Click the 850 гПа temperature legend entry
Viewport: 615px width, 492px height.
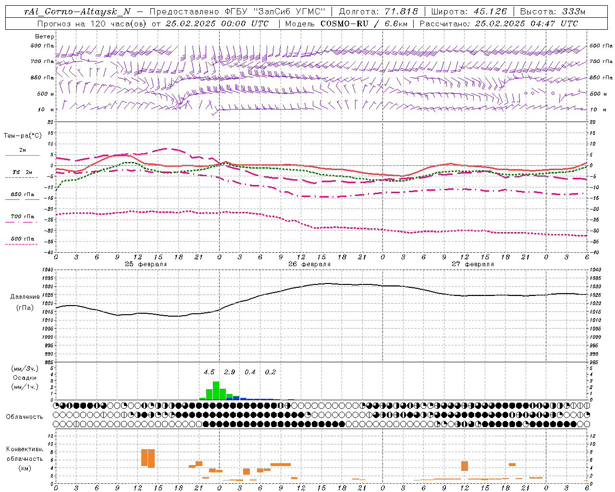tap(23, 194)
